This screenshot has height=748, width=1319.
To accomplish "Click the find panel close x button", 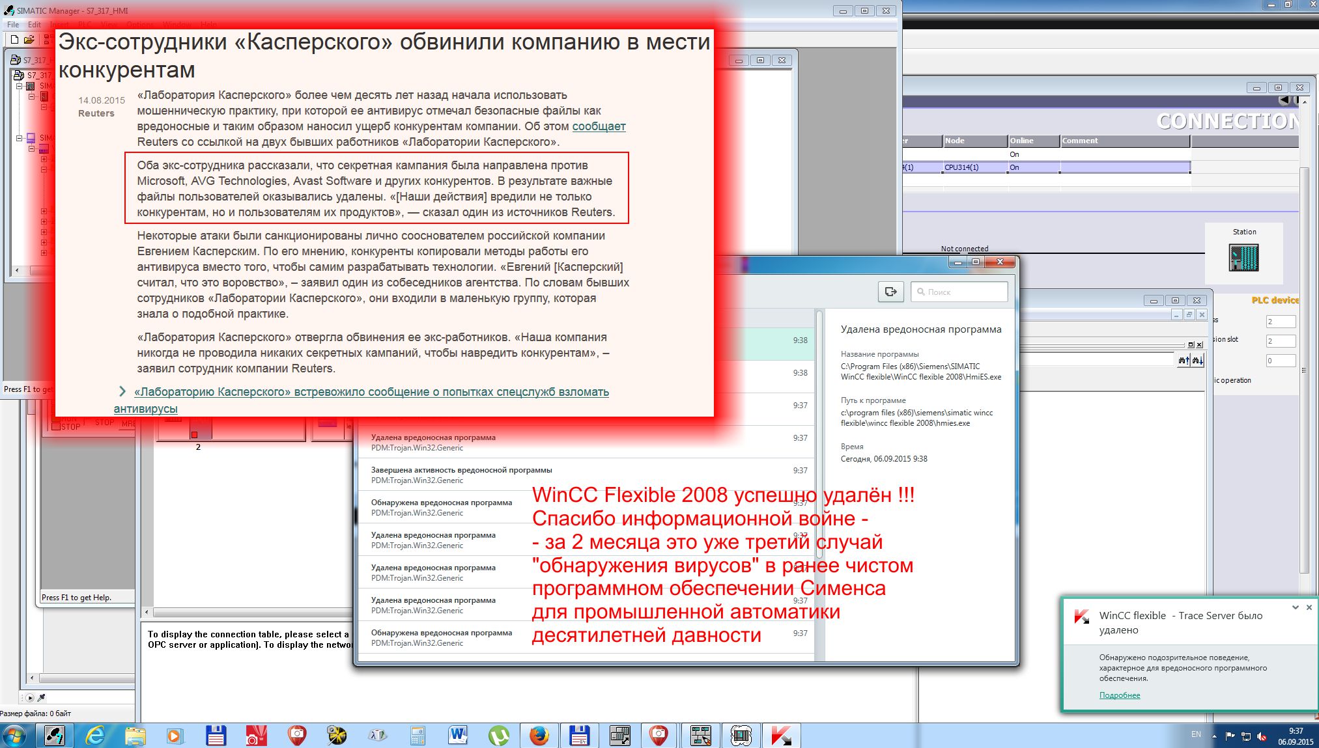I will [x=1200, y=345].
